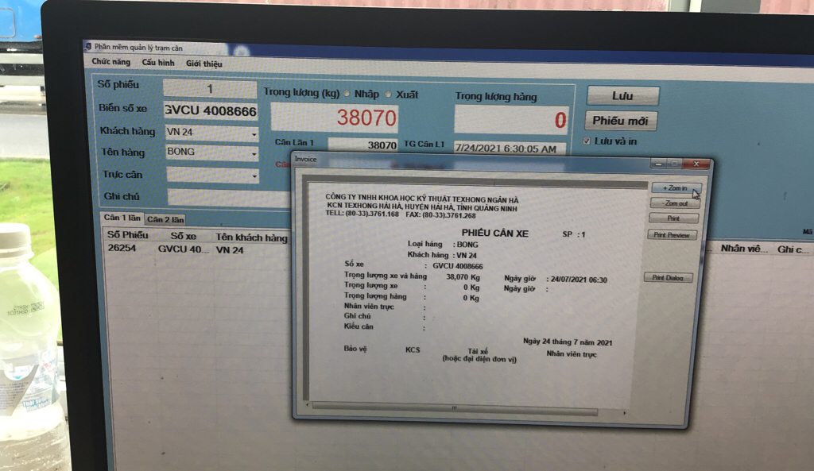Select the Nhập radio button
814x471 pixels.
347,94
